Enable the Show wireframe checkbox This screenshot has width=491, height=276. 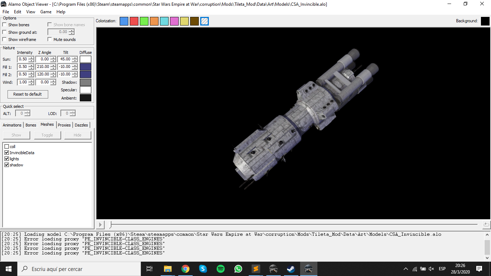[4, 40]
